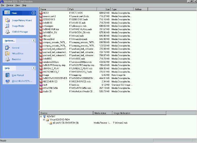Click the Name column header
This screenshot has width=197, height=143.
pyautogui.click(x=54, y=9)
